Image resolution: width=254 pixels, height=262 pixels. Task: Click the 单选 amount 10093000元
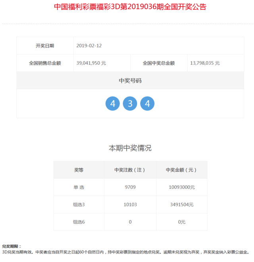tap(182, 187)
